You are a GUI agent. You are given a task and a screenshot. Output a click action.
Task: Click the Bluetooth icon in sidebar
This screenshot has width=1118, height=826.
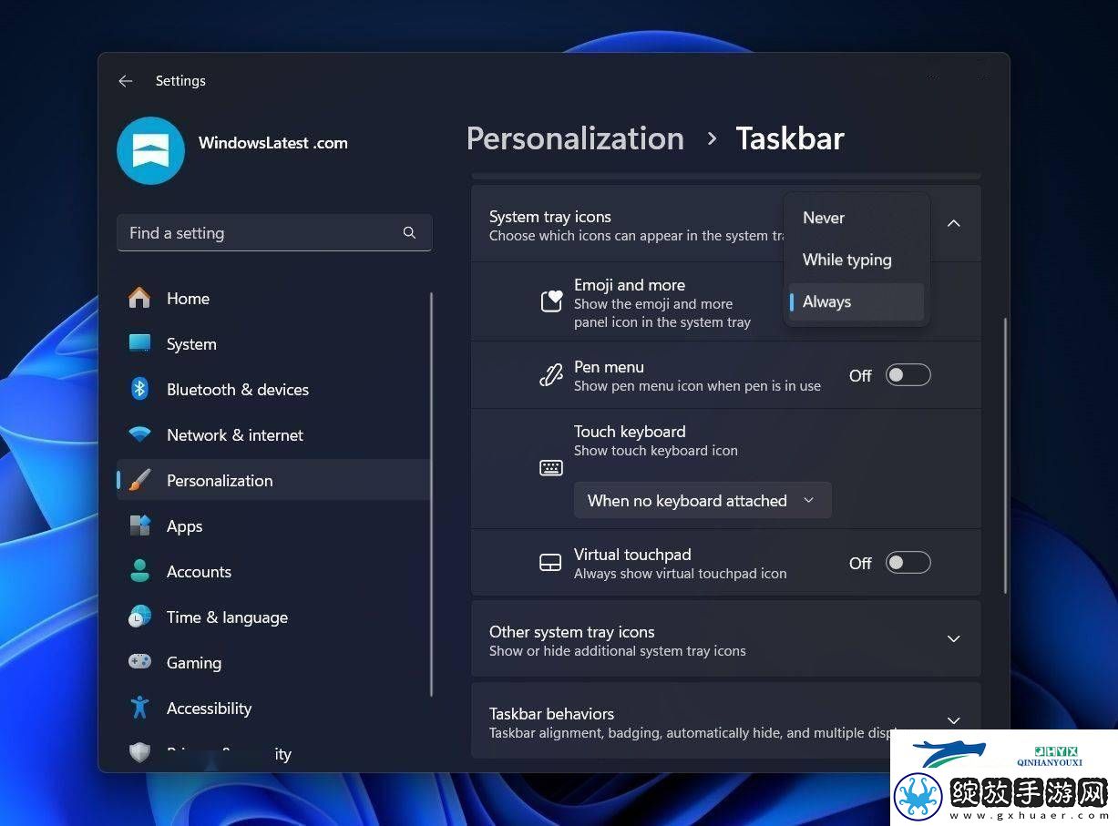tap(139, 389)
